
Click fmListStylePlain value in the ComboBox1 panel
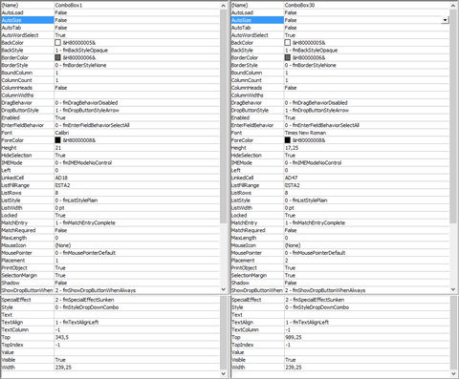pos(76,200)
